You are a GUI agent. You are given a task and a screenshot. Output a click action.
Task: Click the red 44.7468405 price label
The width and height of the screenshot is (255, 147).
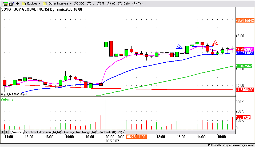click(245, 90)
